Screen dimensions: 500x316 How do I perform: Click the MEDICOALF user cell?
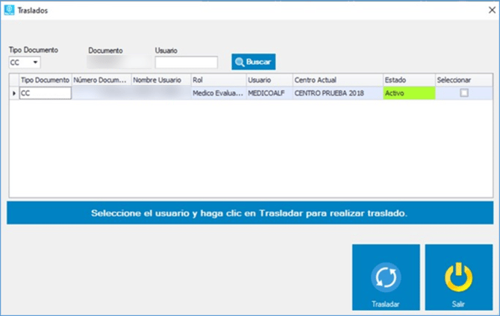point(269,93)
